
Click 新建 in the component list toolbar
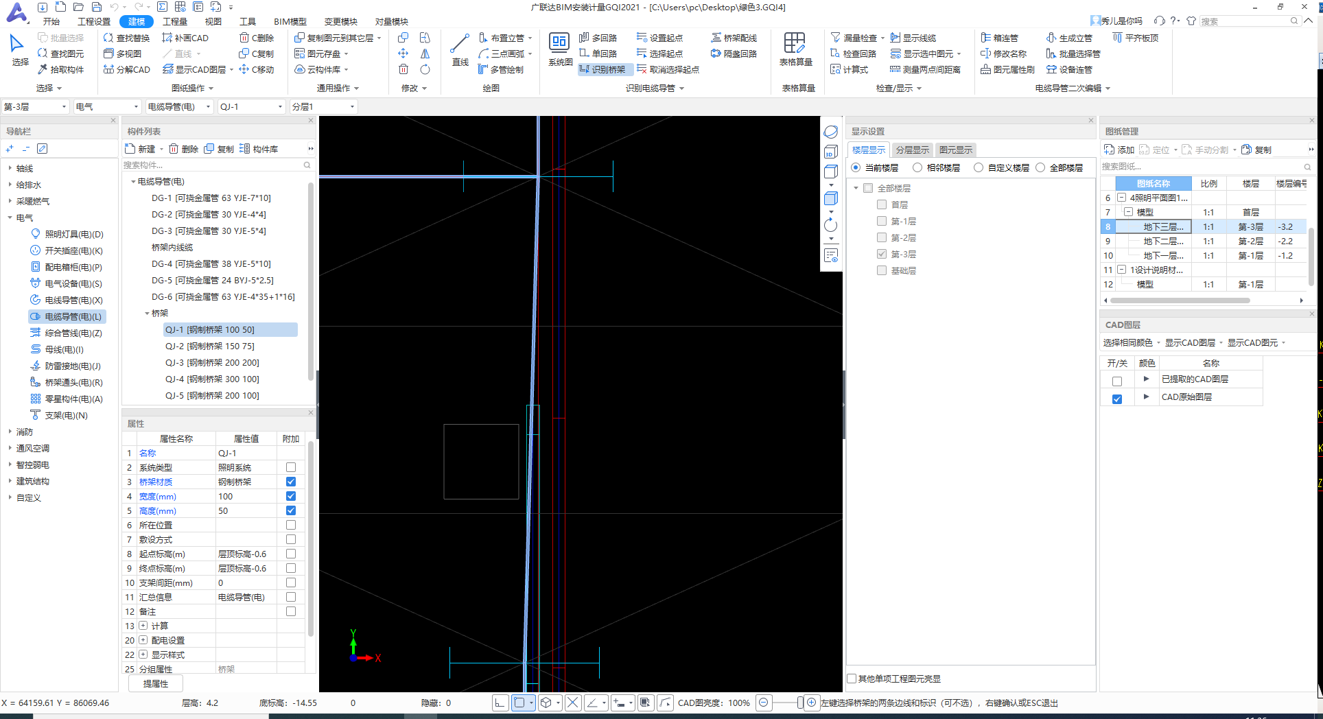pyautogui.click(x=141, y=149)
